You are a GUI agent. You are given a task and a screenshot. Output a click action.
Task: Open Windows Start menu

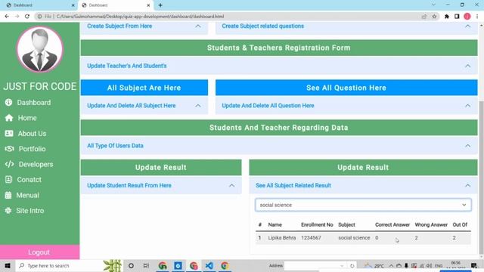(8, 265)
